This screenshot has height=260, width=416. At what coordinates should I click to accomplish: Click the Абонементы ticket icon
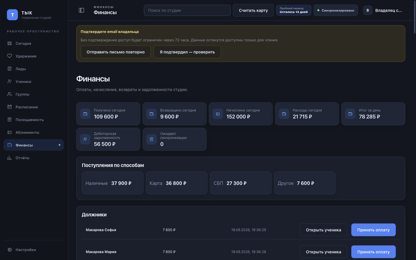click(10, 132)
